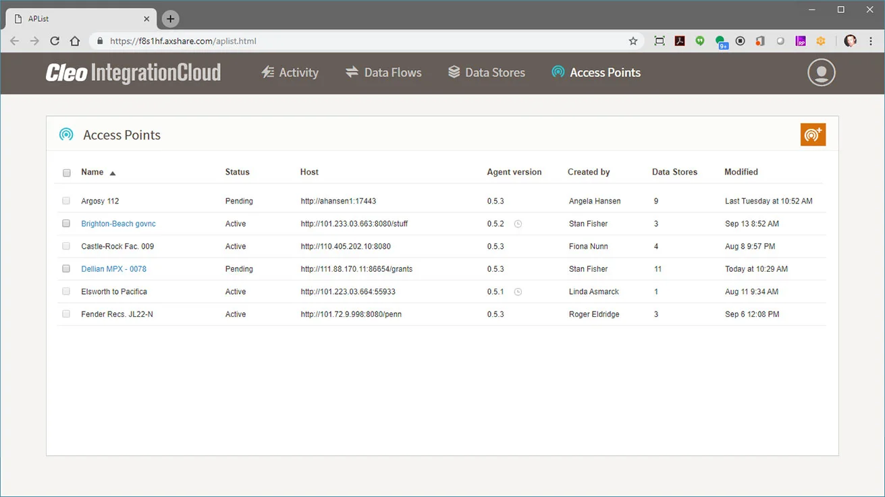Sort by the Created by column header
The height and width of the screenshot is (497, 885).
pyautogui.click(x=589, y=172)
